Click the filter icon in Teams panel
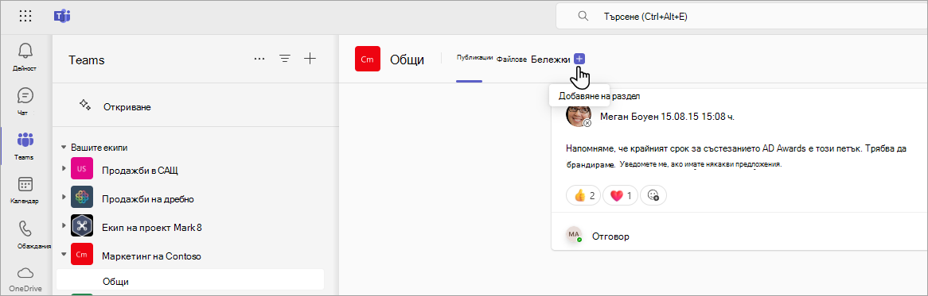Viewport: 928px width, 296px height. [285, 59]
